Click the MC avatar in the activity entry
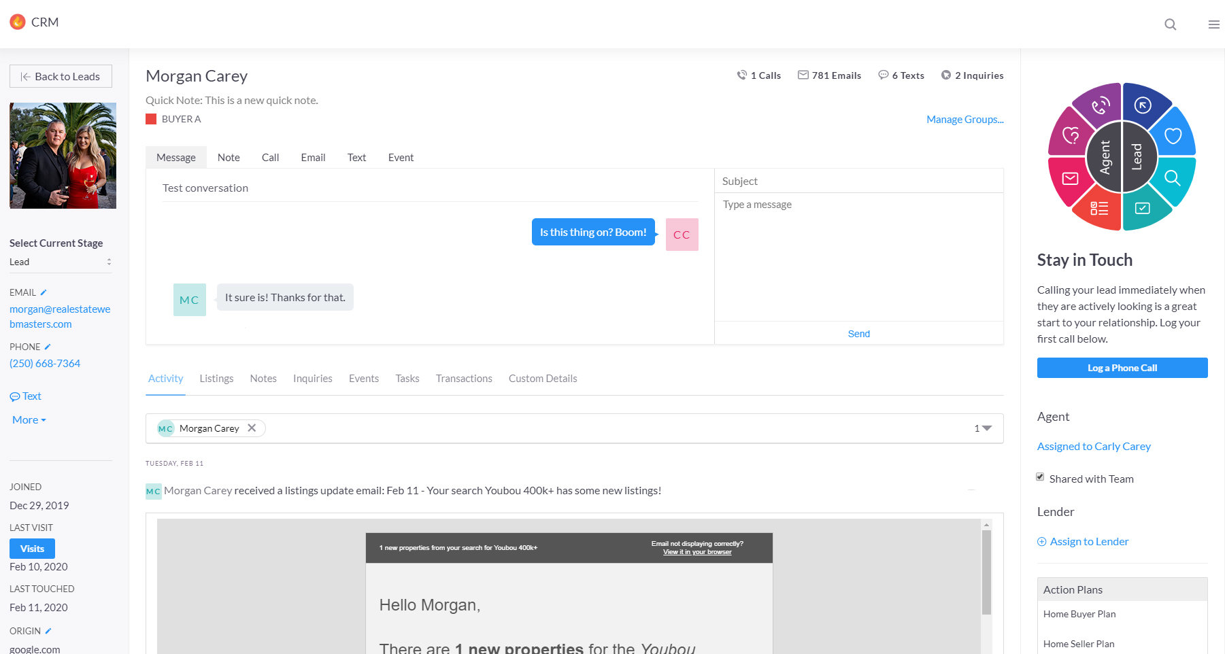This screenshot has height=654, width=1225. coord(154,491)
